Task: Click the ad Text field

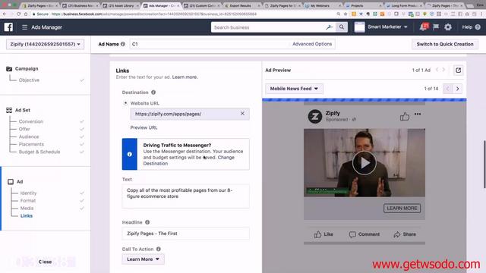Action: (x=185, y=196)
